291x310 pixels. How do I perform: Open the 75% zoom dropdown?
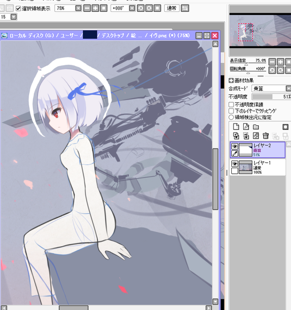coord(78,8)
